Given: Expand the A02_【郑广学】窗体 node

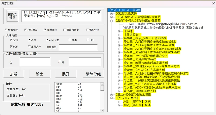Looking at the screenshot, I should 119,105.
